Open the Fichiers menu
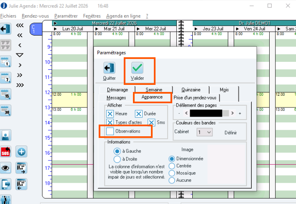 8,16
